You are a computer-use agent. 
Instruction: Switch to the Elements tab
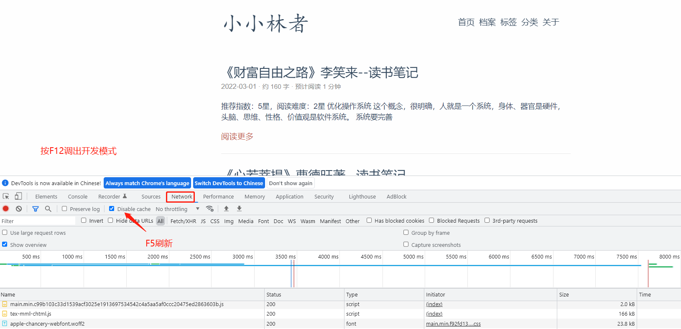46,196
